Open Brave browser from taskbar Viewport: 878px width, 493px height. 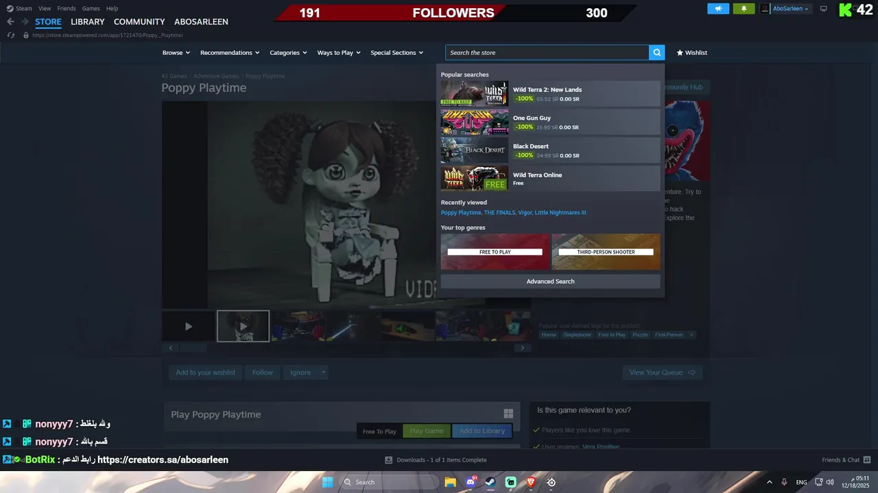tap(531, 482)
